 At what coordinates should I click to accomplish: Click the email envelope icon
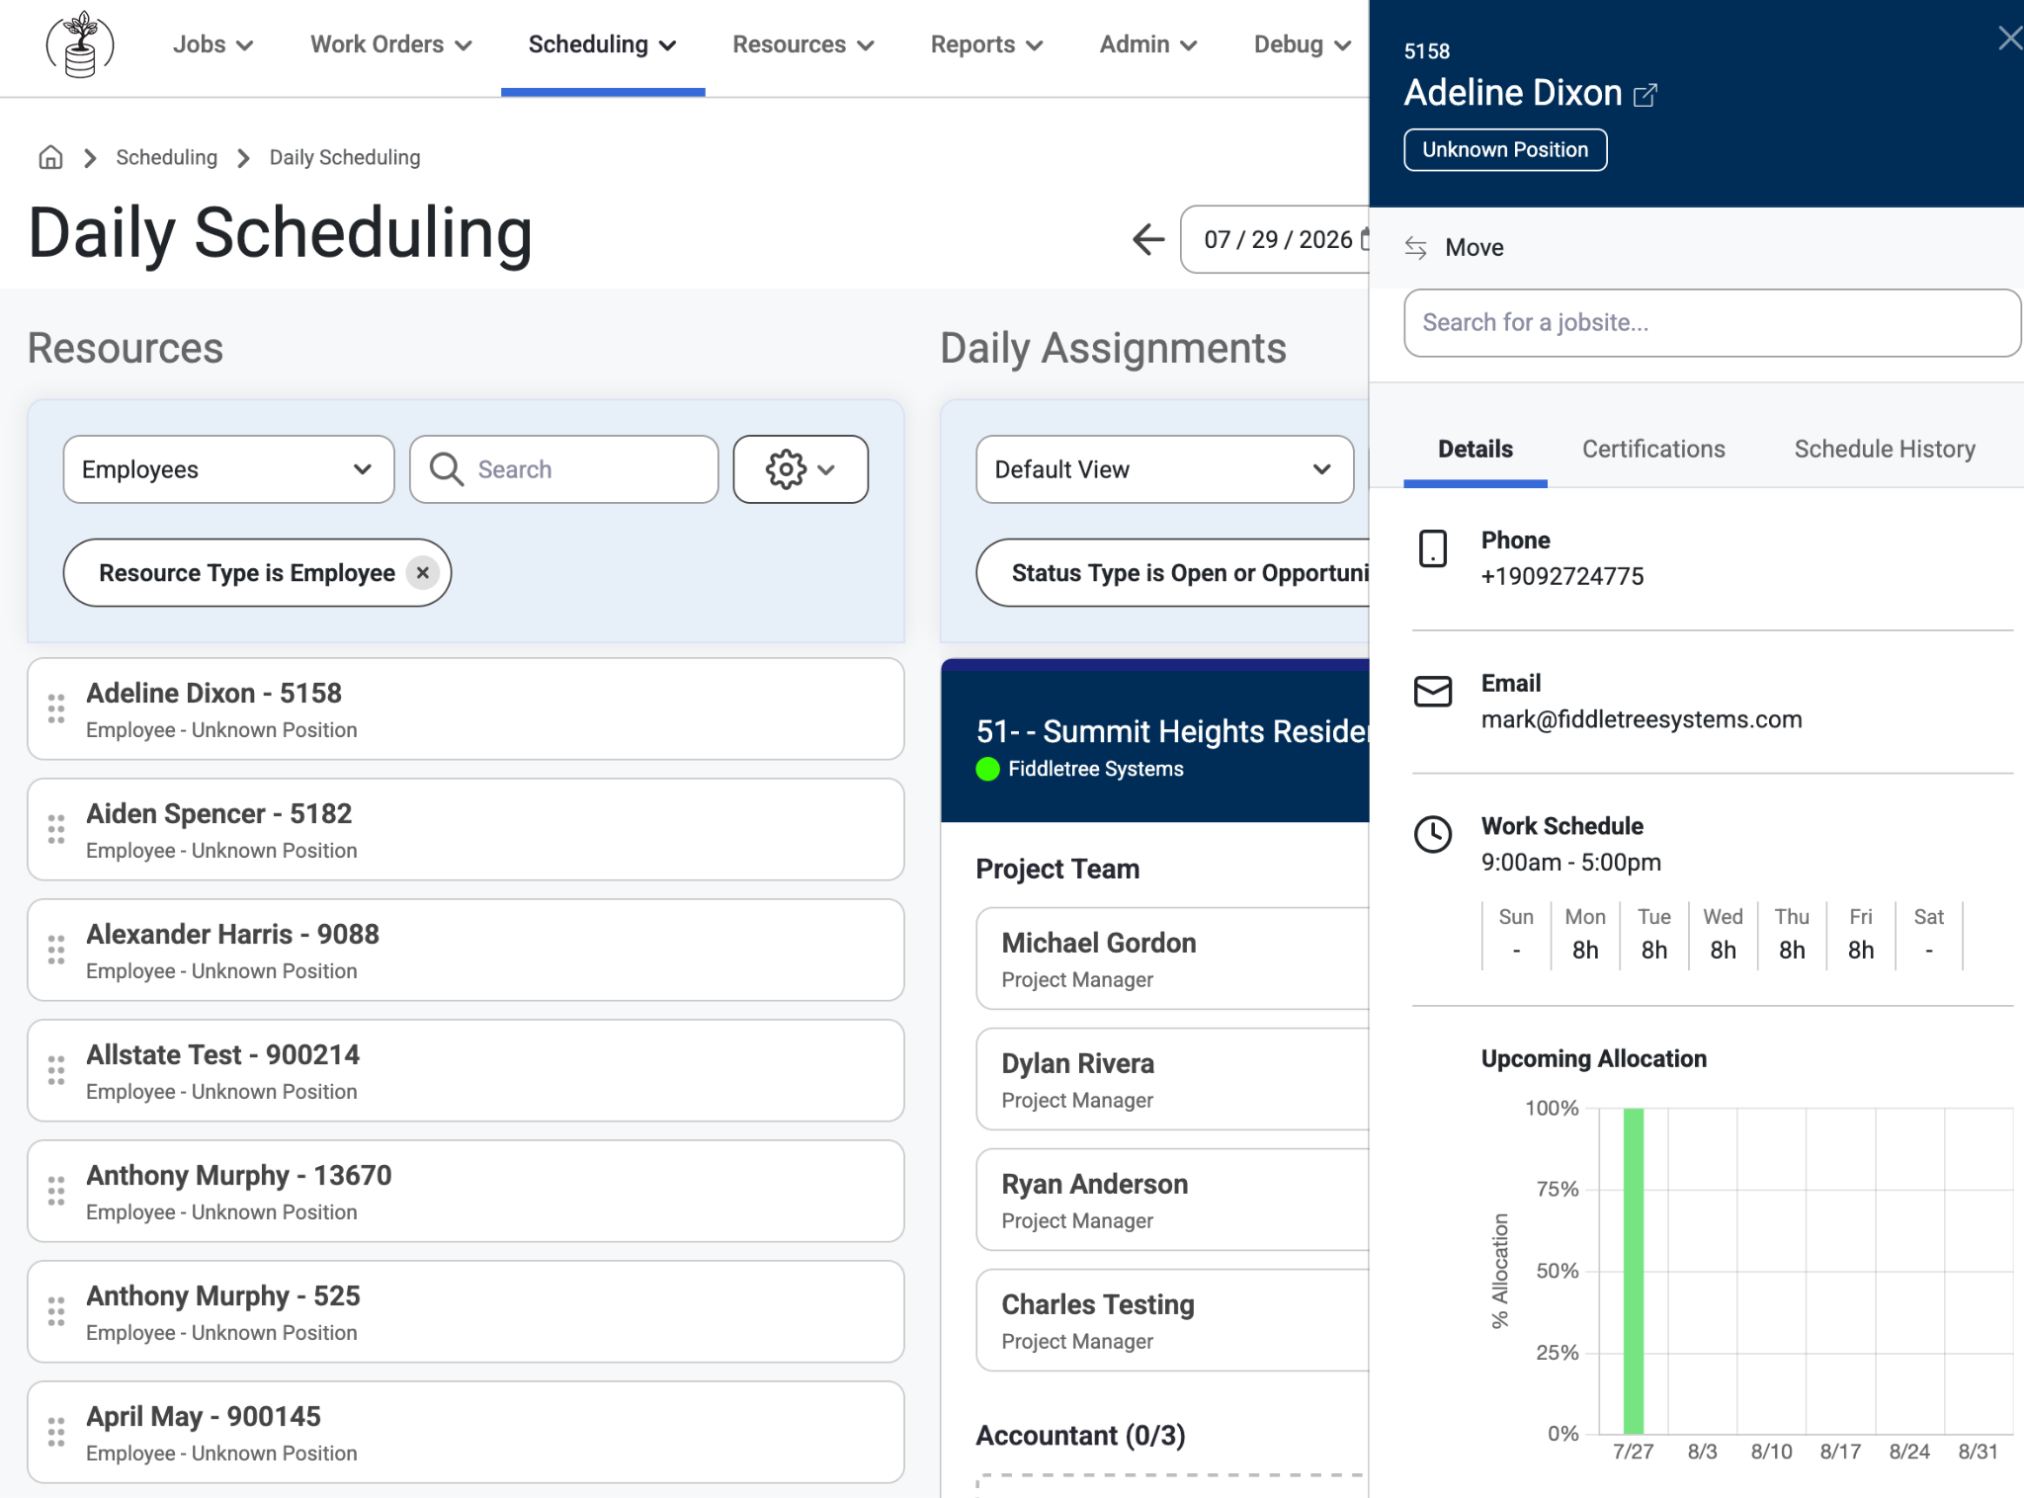pyautogui.click(x=1432, y=692)
